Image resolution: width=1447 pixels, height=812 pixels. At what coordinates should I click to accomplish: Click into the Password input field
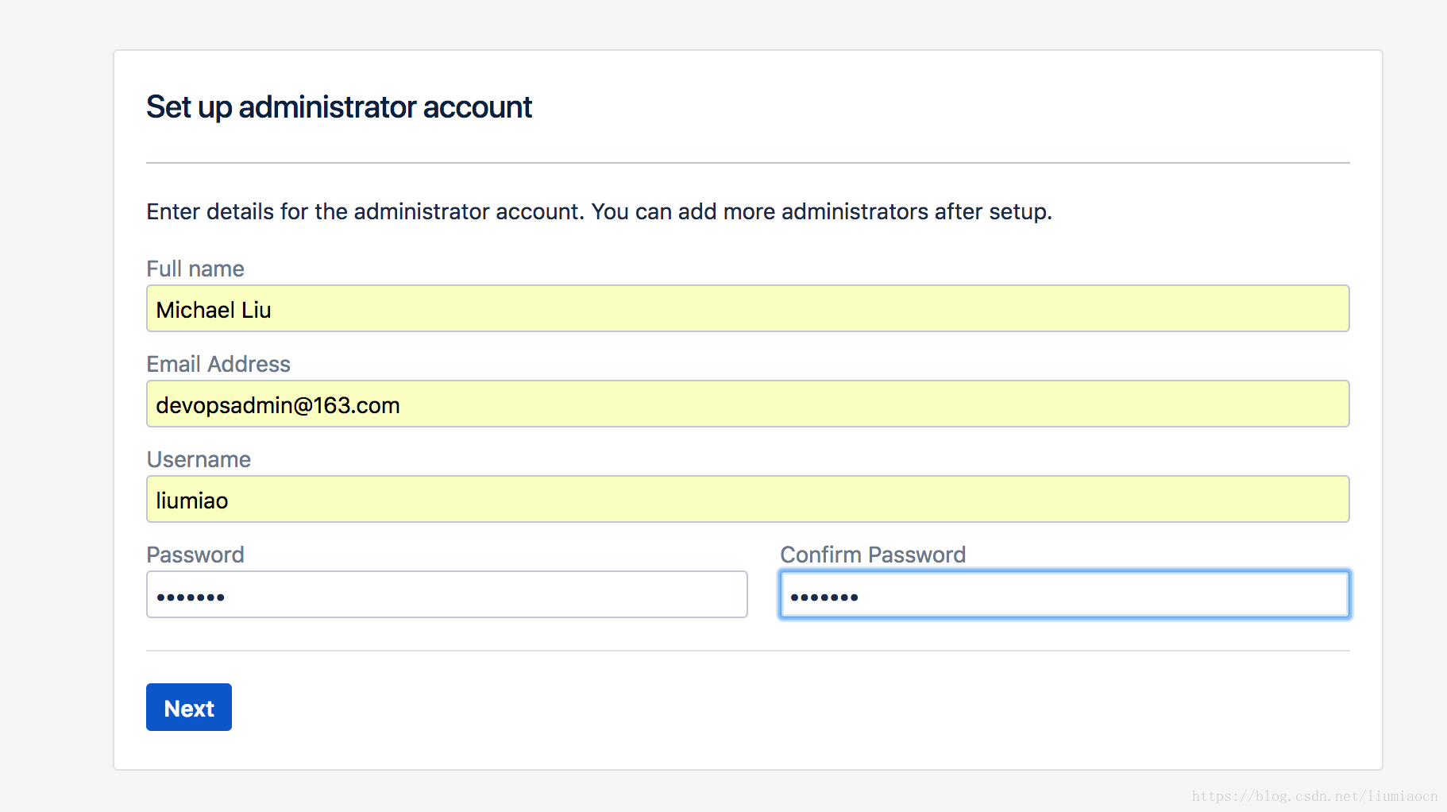[446, 594]
